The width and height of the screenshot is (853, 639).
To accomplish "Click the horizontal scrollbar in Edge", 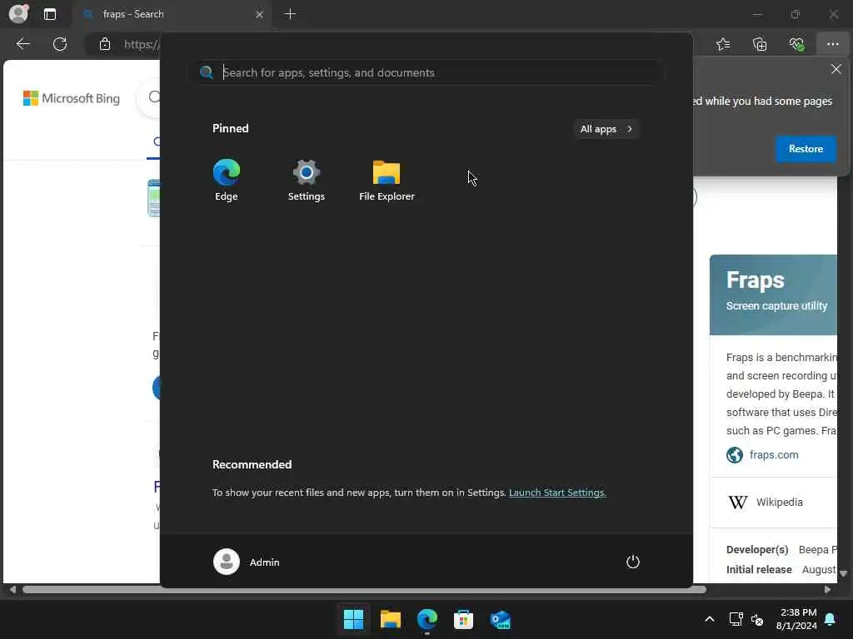I will click(x=364, y=590).
